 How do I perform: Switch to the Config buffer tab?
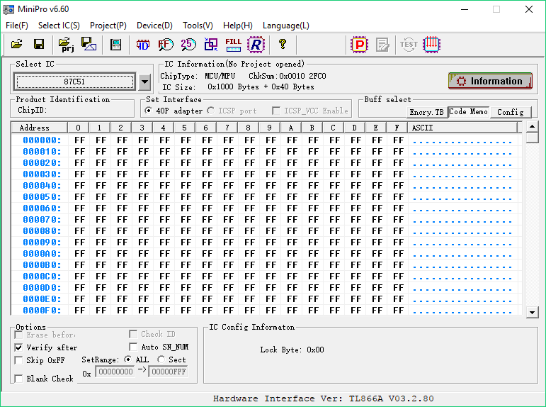[510, 112]
